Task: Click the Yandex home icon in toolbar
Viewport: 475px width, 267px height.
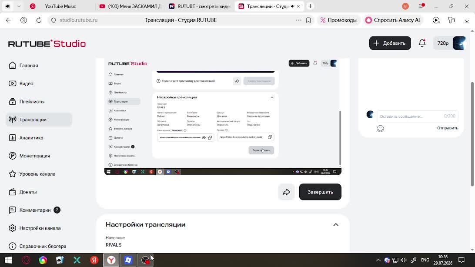Action: click(x=23, y=20)
